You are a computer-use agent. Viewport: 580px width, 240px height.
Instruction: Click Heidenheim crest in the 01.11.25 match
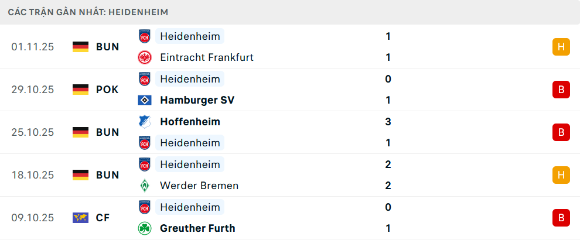144,36
